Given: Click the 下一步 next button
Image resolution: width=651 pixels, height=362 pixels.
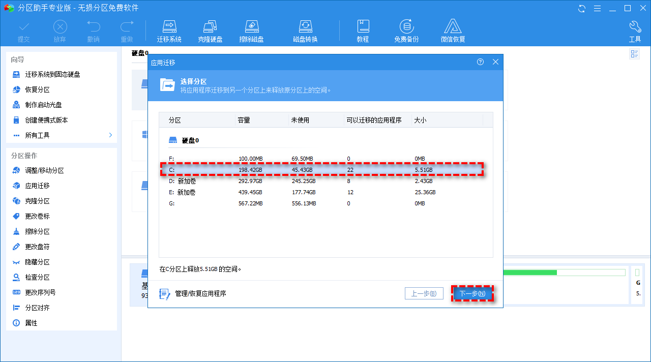Looking at the screenshot, I should click(x=472, y=293).
